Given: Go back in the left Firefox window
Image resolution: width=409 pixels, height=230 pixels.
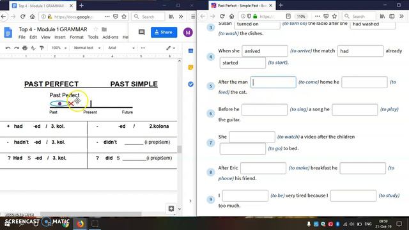Looking at the screenshot, I should click(3, 17).
